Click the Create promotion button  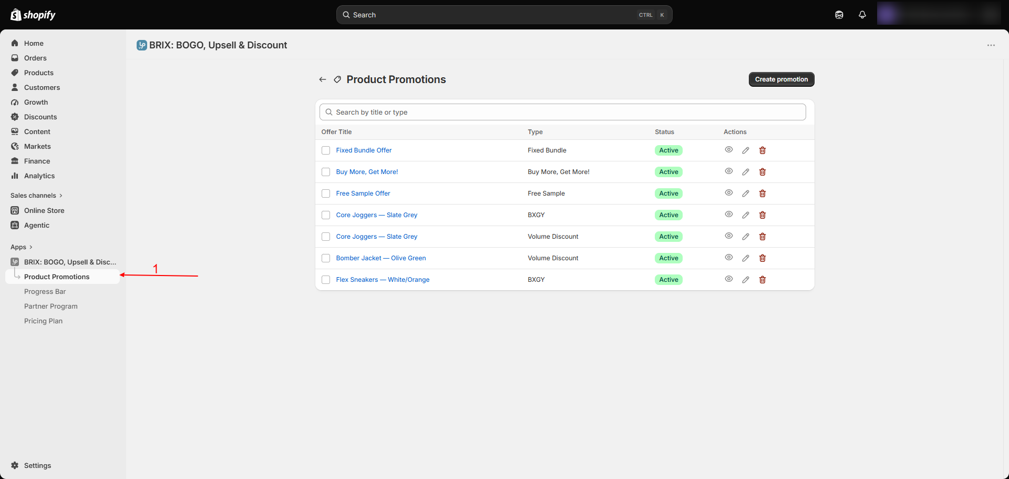781,79
